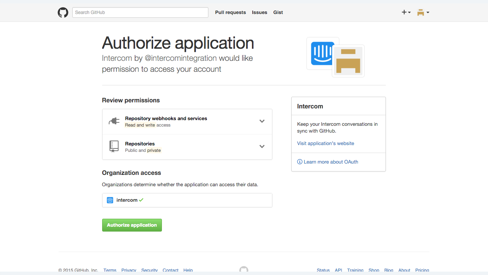Click the @intercomintegration author text

coord(181,58)
